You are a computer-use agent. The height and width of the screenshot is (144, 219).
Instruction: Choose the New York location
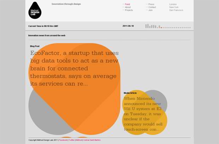[x=174, y=7]
